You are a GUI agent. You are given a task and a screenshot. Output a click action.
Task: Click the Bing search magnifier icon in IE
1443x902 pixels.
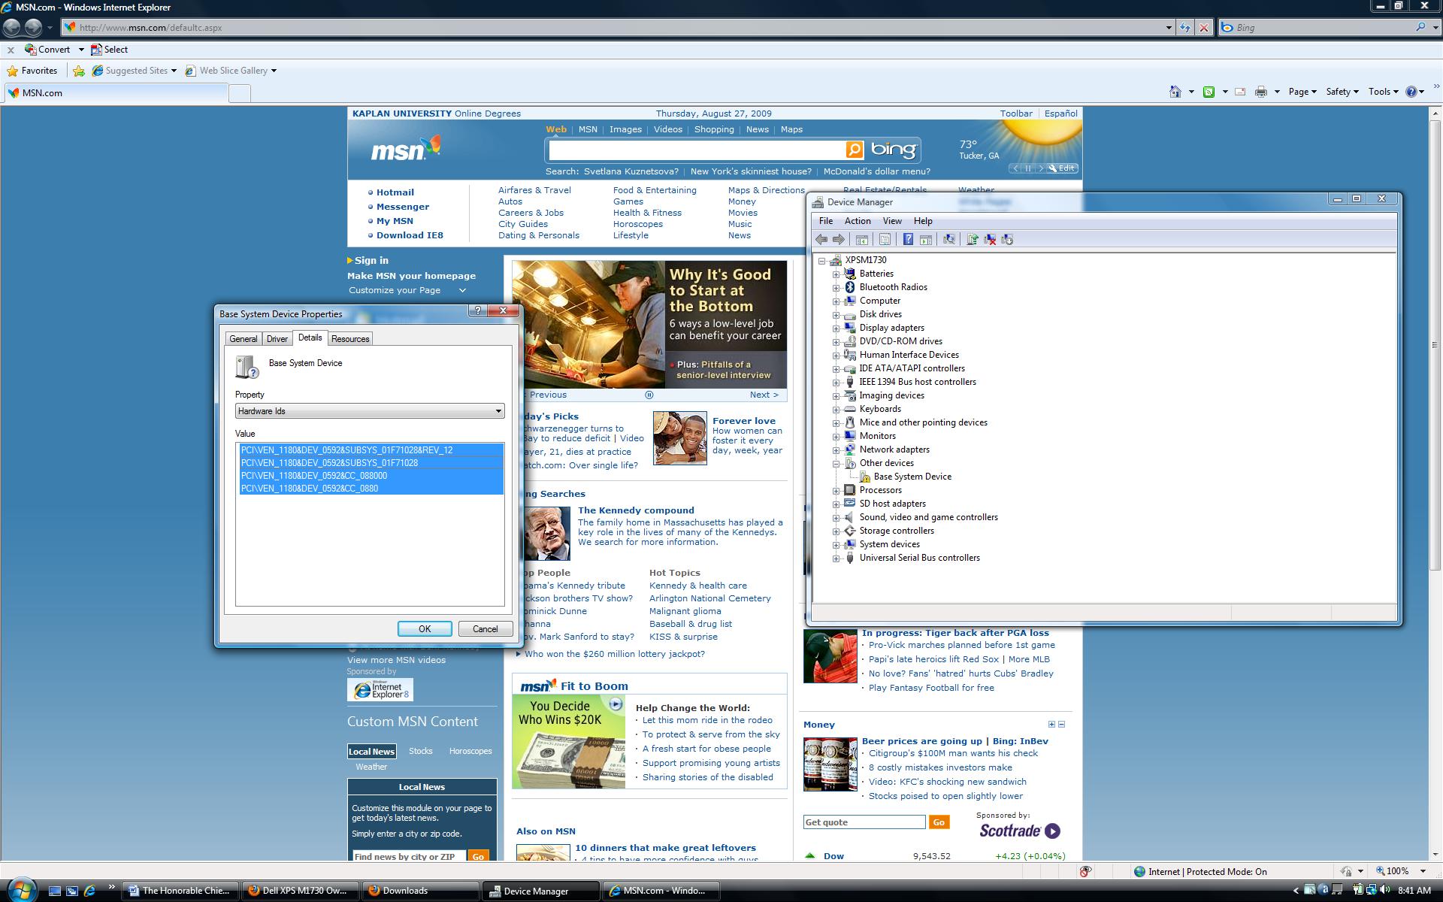click(1420, 27)
